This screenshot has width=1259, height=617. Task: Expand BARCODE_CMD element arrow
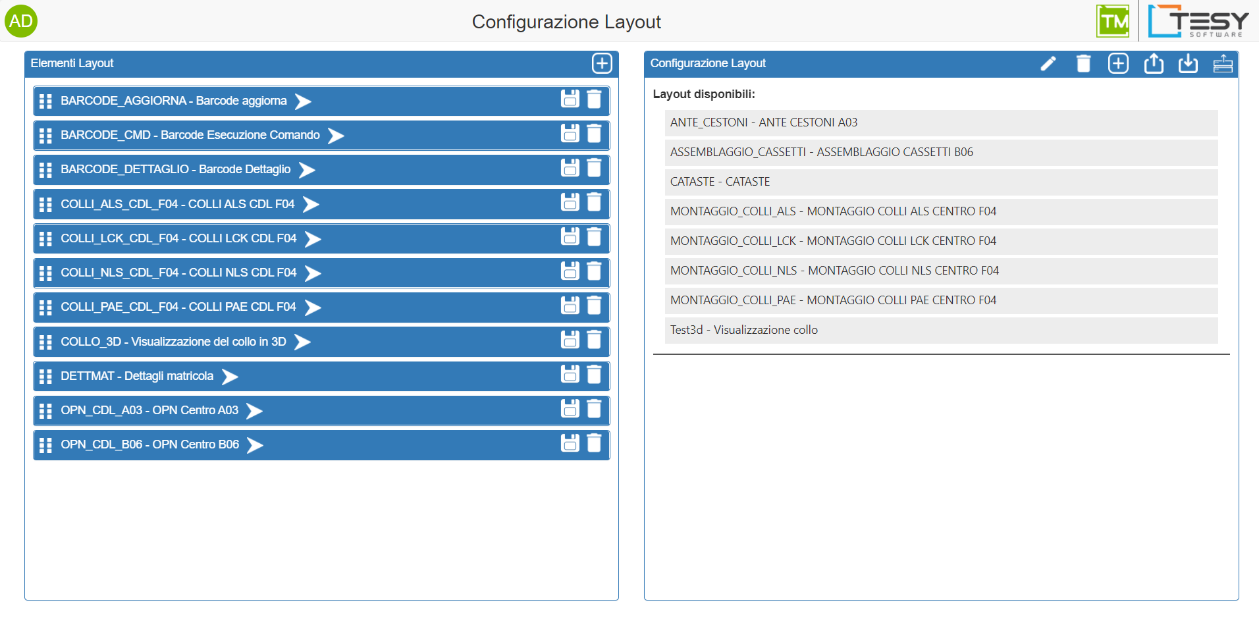click(x=336, y=136)
